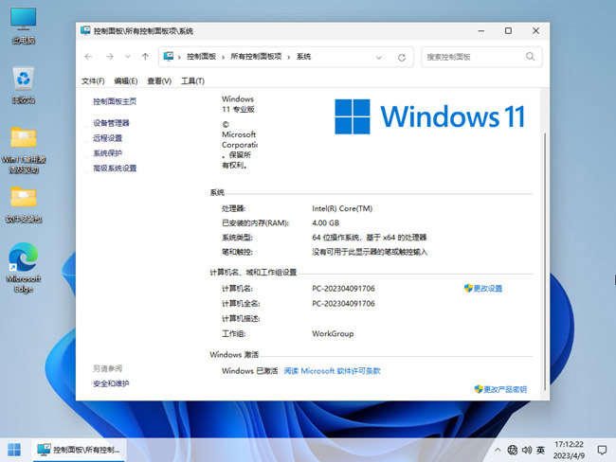The height and width of the screenshot is (462, 616).
Task: Click the search magnifier icon
Action: coord(531,57)
